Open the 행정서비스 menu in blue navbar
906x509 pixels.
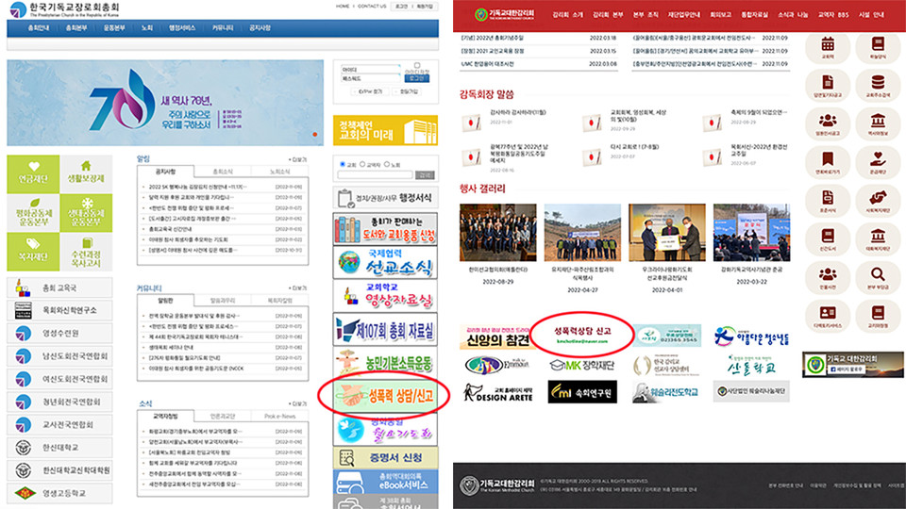pyautogui.click(x=182, y=27)
